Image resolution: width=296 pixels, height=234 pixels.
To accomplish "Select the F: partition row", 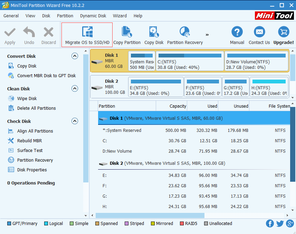I will [194, 186].
